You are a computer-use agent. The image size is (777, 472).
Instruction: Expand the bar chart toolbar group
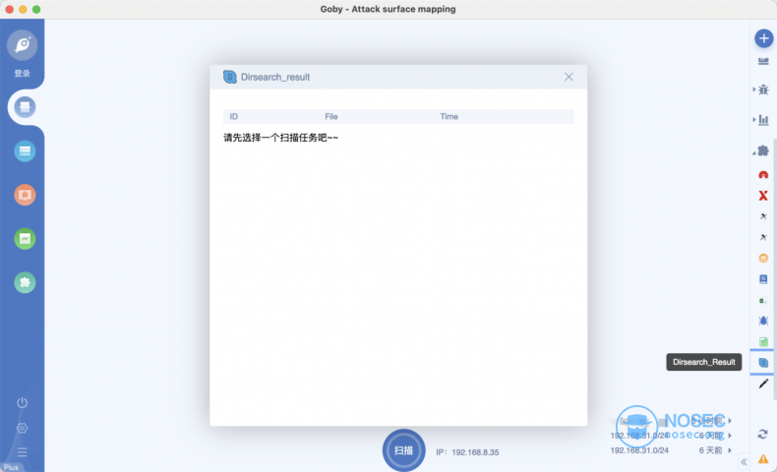coord(763,119)
